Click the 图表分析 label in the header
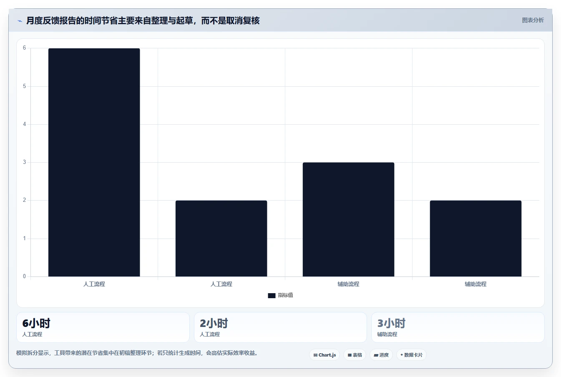 (533, 20)
